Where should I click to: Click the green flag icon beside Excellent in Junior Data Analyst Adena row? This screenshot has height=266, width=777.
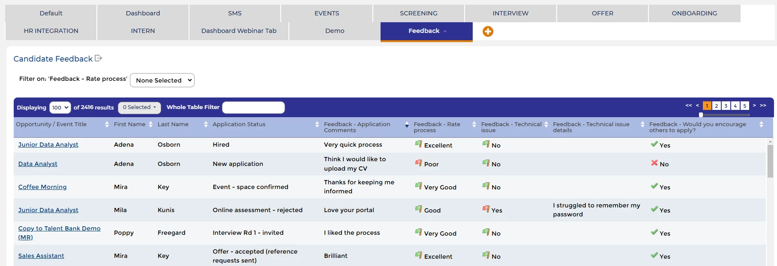pyautogui.click(x=419, y=144)
